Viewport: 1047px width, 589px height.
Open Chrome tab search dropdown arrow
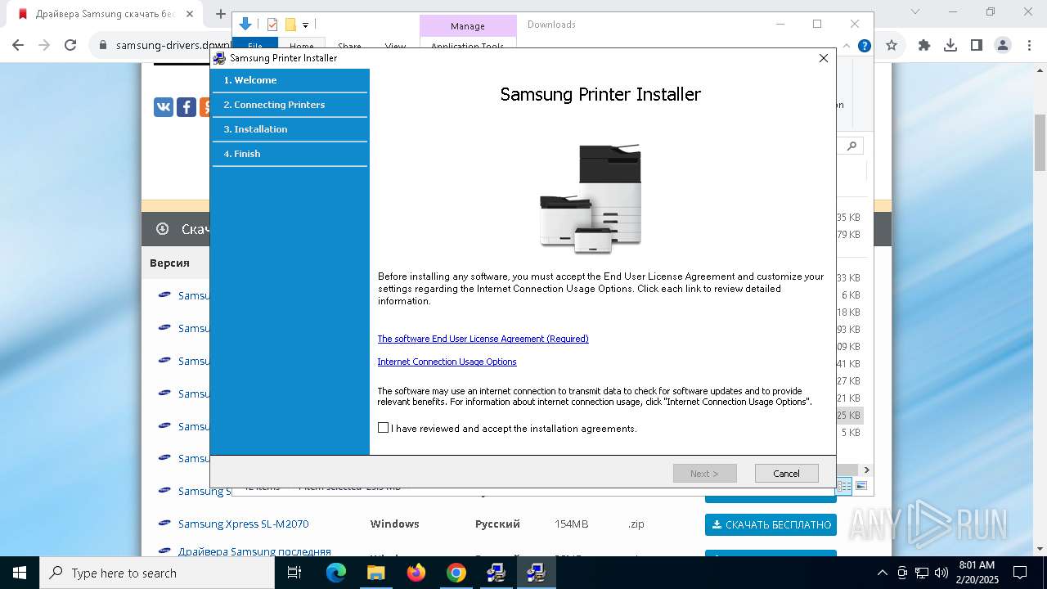(x=914, y=12)
